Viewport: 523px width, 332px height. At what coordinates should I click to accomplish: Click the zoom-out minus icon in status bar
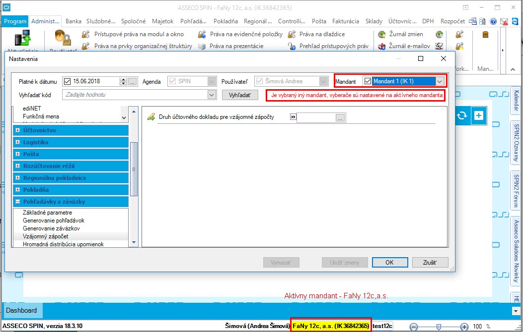point(414,327)
